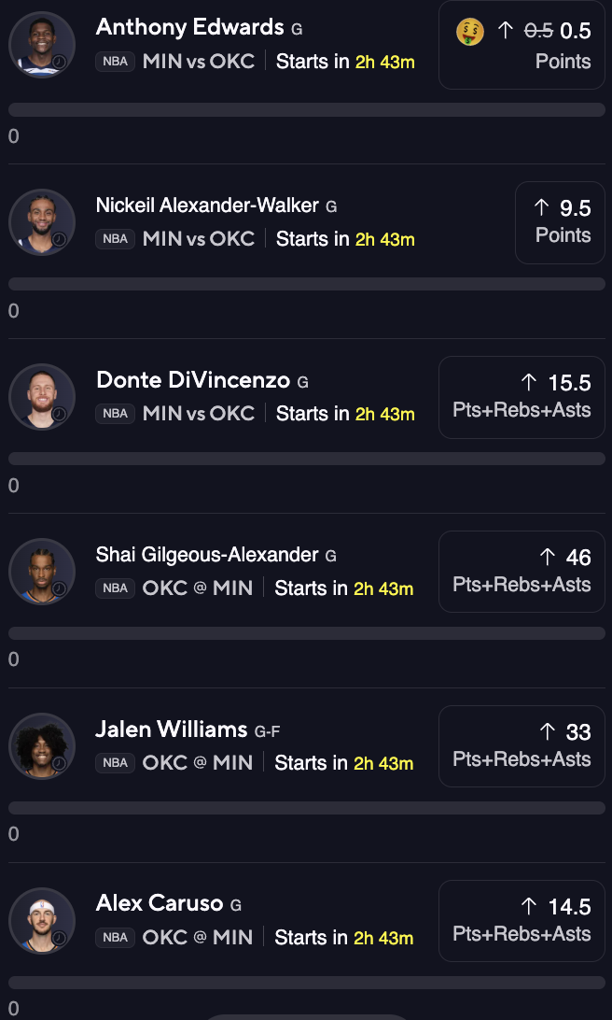Image resolution: width=612 pixels, height=1020 pixels.
Task: Click Alex Caruso's headshot thumbnail
Action: tap(42, 920)
